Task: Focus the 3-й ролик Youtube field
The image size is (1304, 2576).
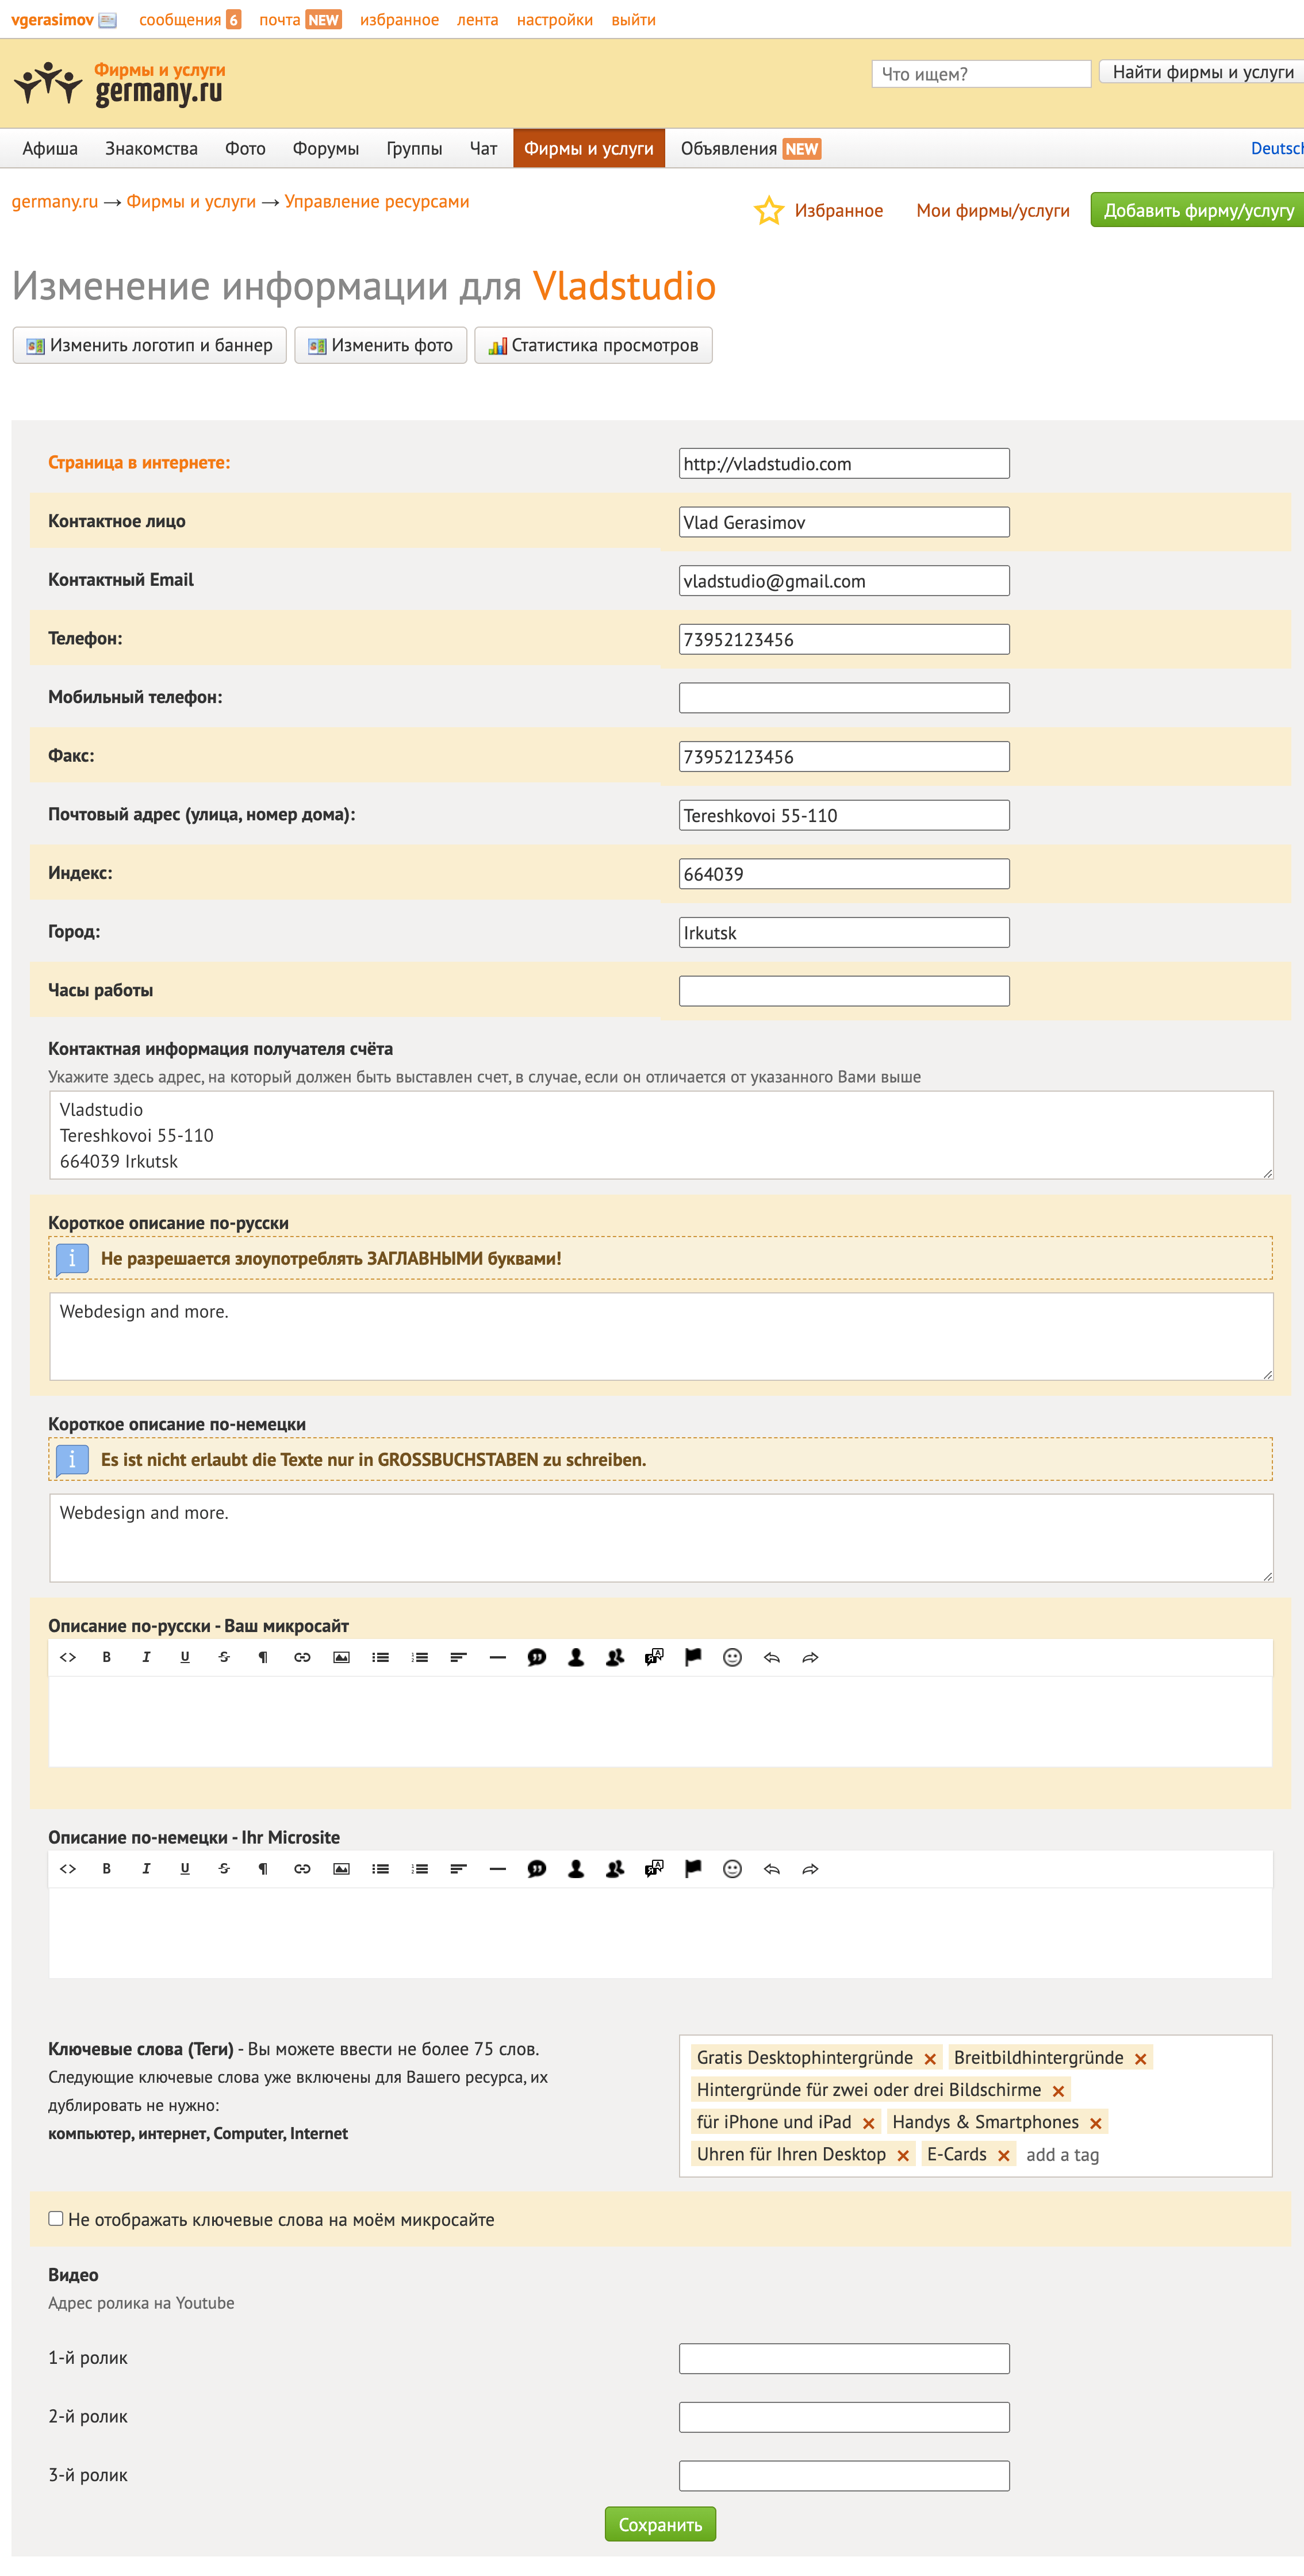Action: (844, 2476)
